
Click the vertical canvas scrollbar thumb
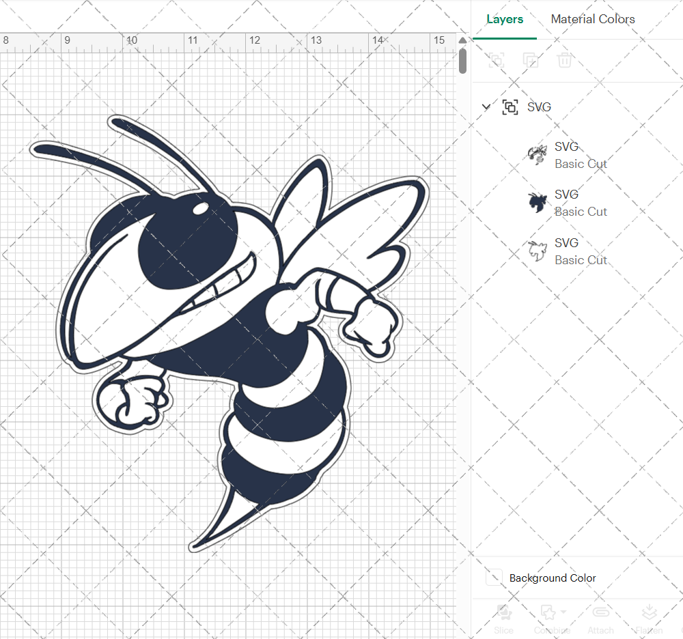coord(462,61)
